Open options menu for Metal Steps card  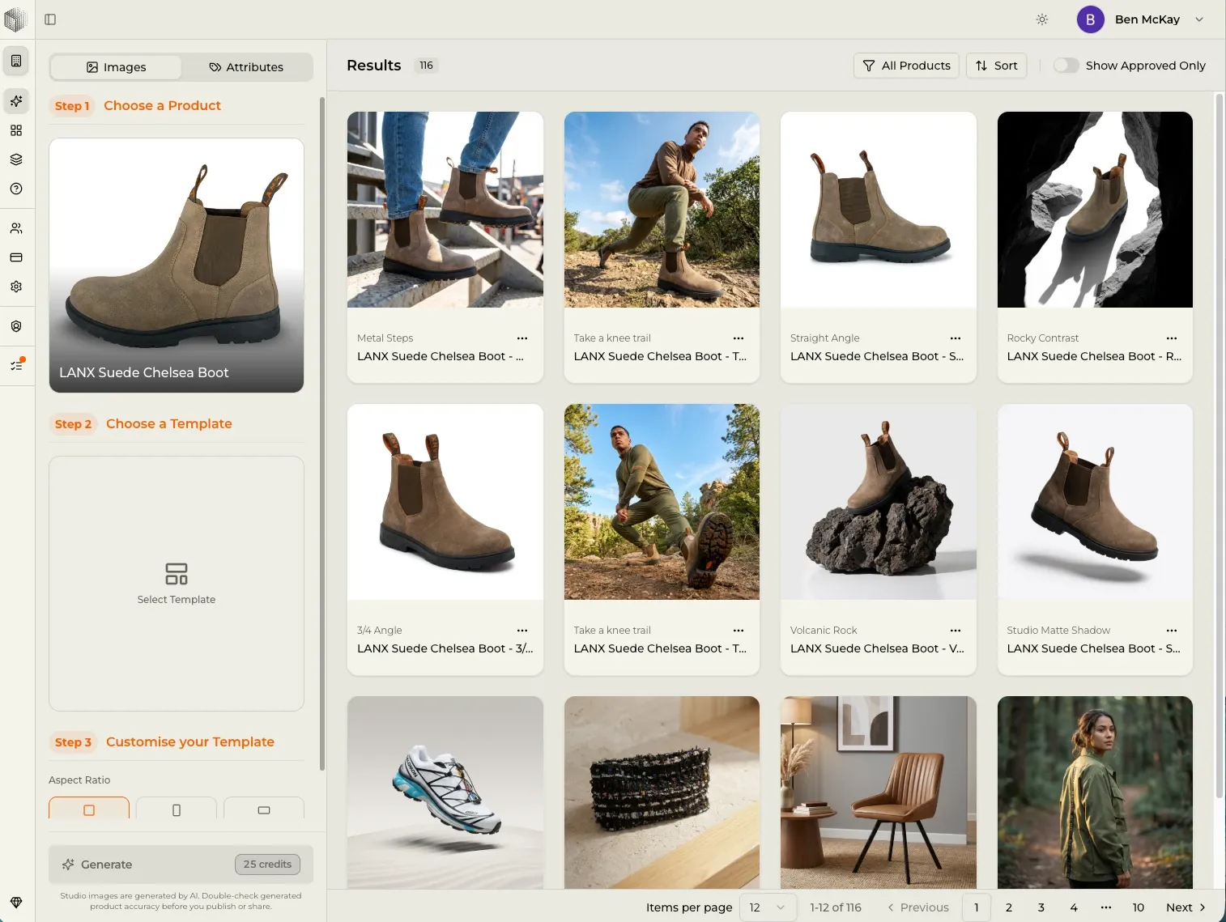click(522, 338)
